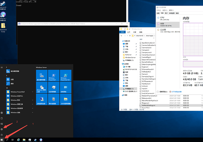This screenshot has width=203, height=142.
Task: Expand the Windows 系统 folder chevron
Action: [32, 113]
